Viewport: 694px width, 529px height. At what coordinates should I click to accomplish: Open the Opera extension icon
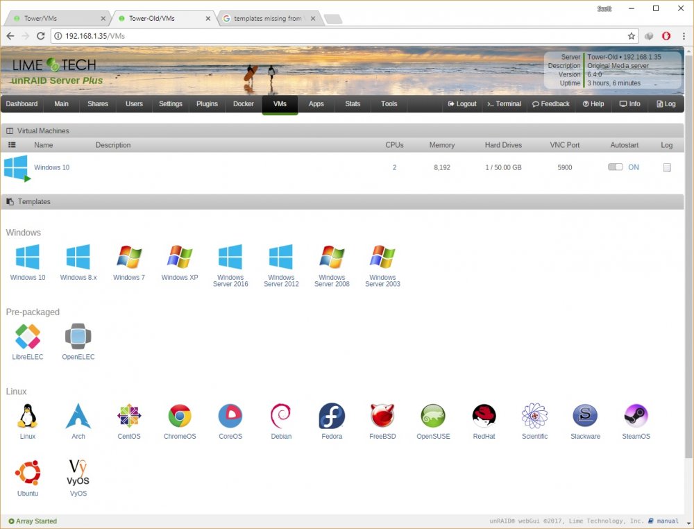(x=666, y=36)
